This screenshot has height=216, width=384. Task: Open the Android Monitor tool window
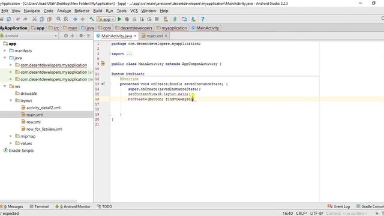point(73,206)
